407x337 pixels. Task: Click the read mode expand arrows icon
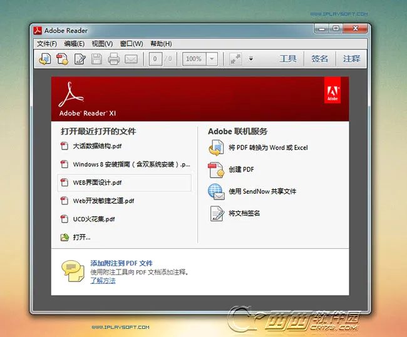pyautogui.click(x=235, y=59)
